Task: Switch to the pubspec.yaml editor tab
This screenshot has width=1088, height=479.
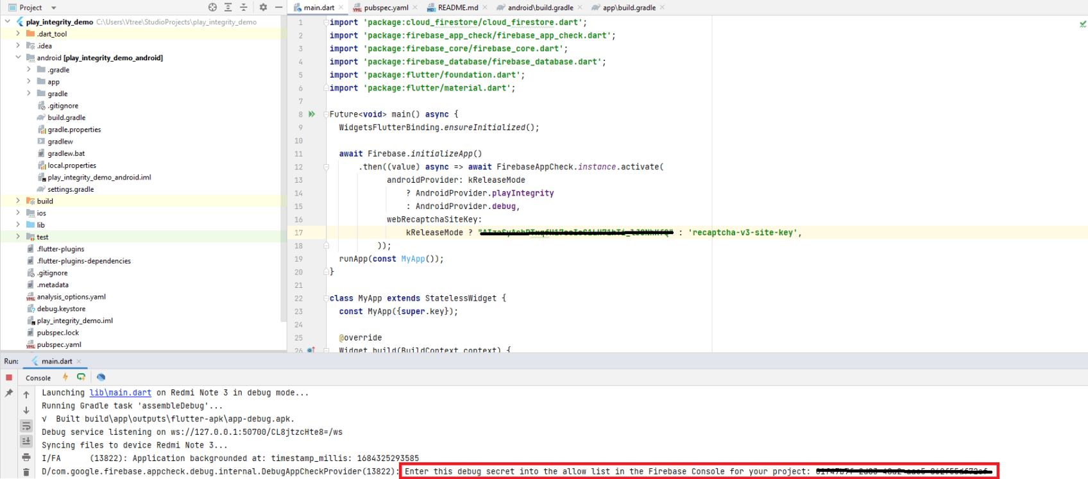Action: coord(386,8)
